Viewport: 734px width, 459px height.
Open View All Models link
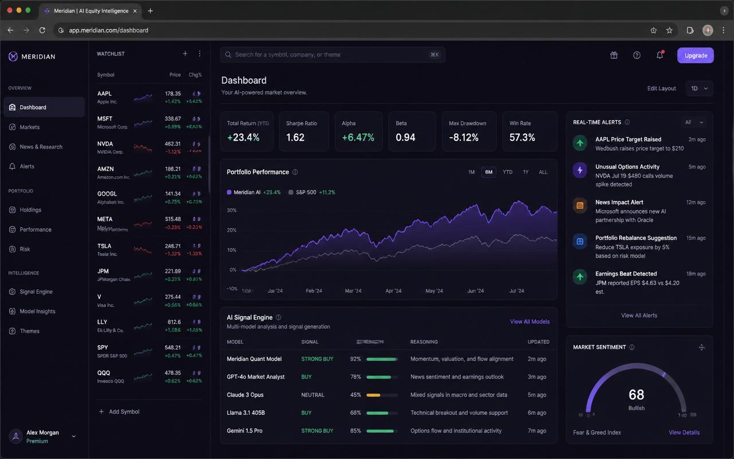coord(530,322)
